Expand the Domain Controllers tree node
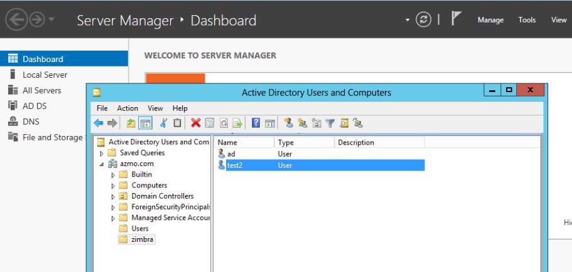 click(x=114, y=196)
